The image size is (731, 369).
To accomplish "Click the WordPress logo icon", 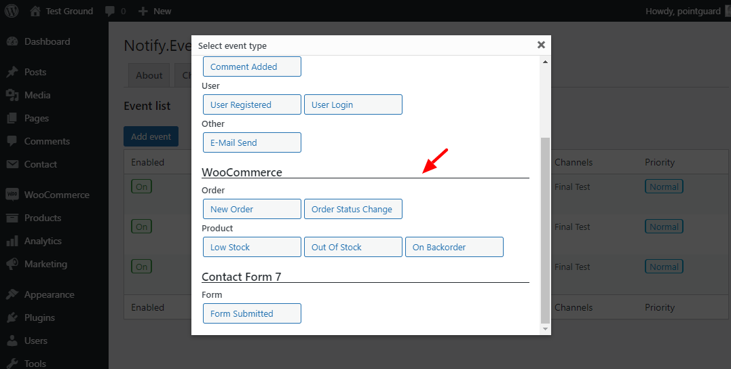I will 11,11.
